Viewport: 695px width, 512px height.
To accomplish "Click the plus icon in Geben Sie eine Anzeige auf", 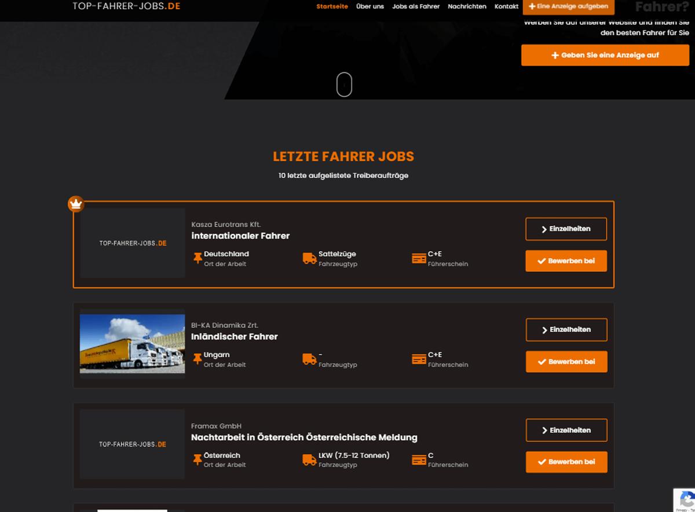I will (x=555, y=55).
